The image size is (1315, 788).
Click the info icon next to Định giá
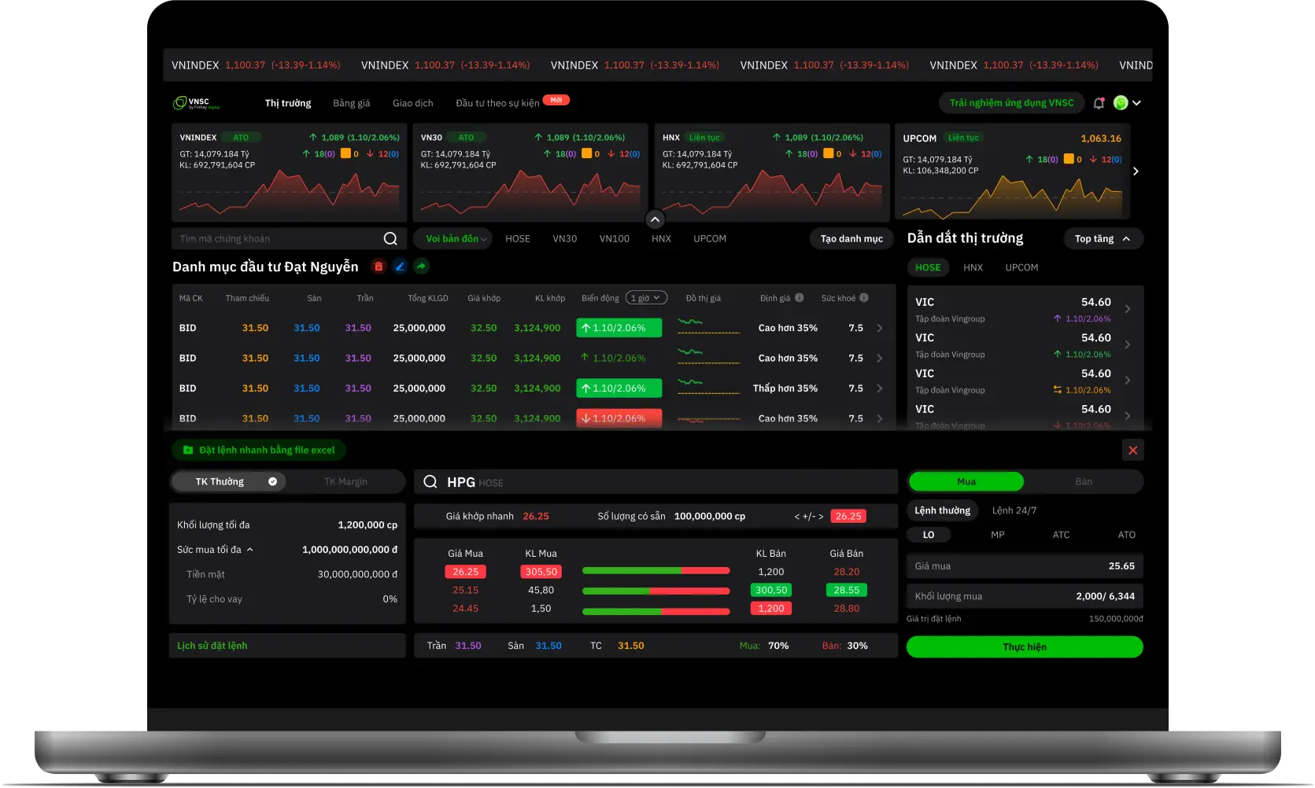800,298
